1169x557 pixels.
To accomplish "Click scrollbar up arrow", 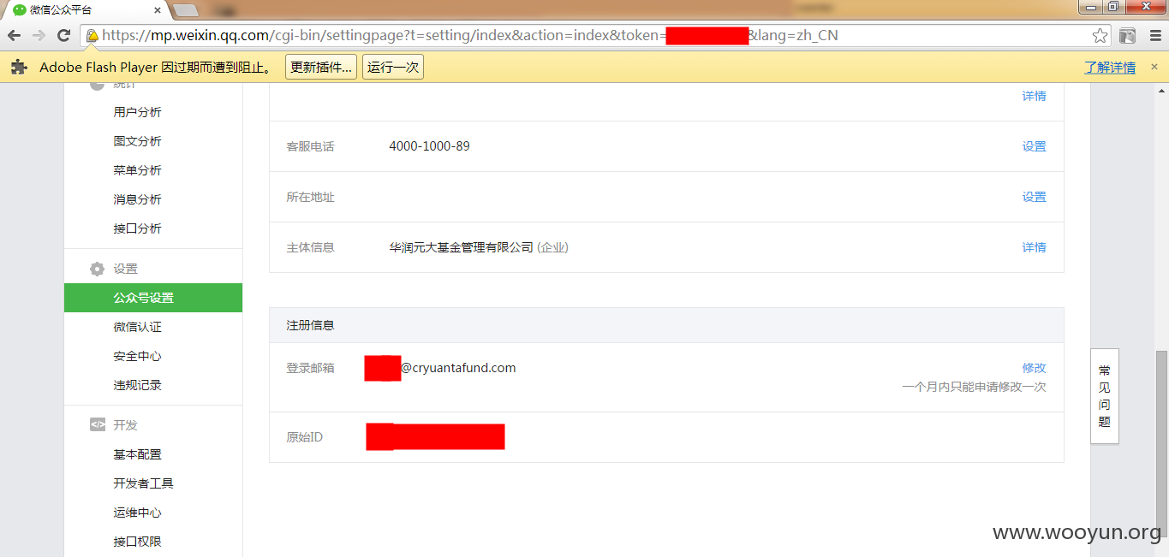I will pos(1161,90).
